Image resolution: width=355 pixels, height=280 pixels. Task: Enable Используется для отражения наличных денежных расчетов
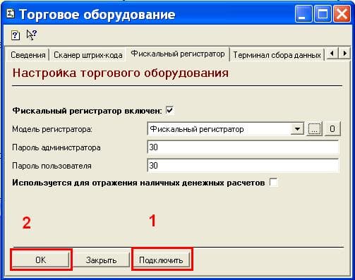[x=273, y=182]
